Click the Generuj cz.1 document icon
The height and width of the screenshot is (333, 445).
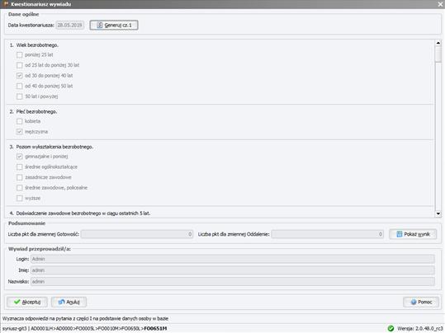(100, 25)
